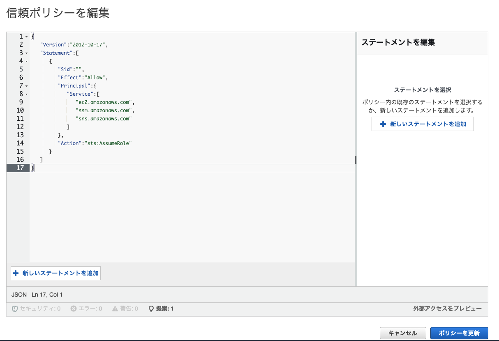The image size is (499, 341).
Task: Click the plus icon on the lower-left add-statement button
Action: tap(16, 273)
